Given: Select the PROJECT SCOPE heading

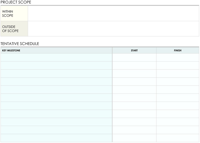Looking at the screenshot, I should click(x=16, y=2).
